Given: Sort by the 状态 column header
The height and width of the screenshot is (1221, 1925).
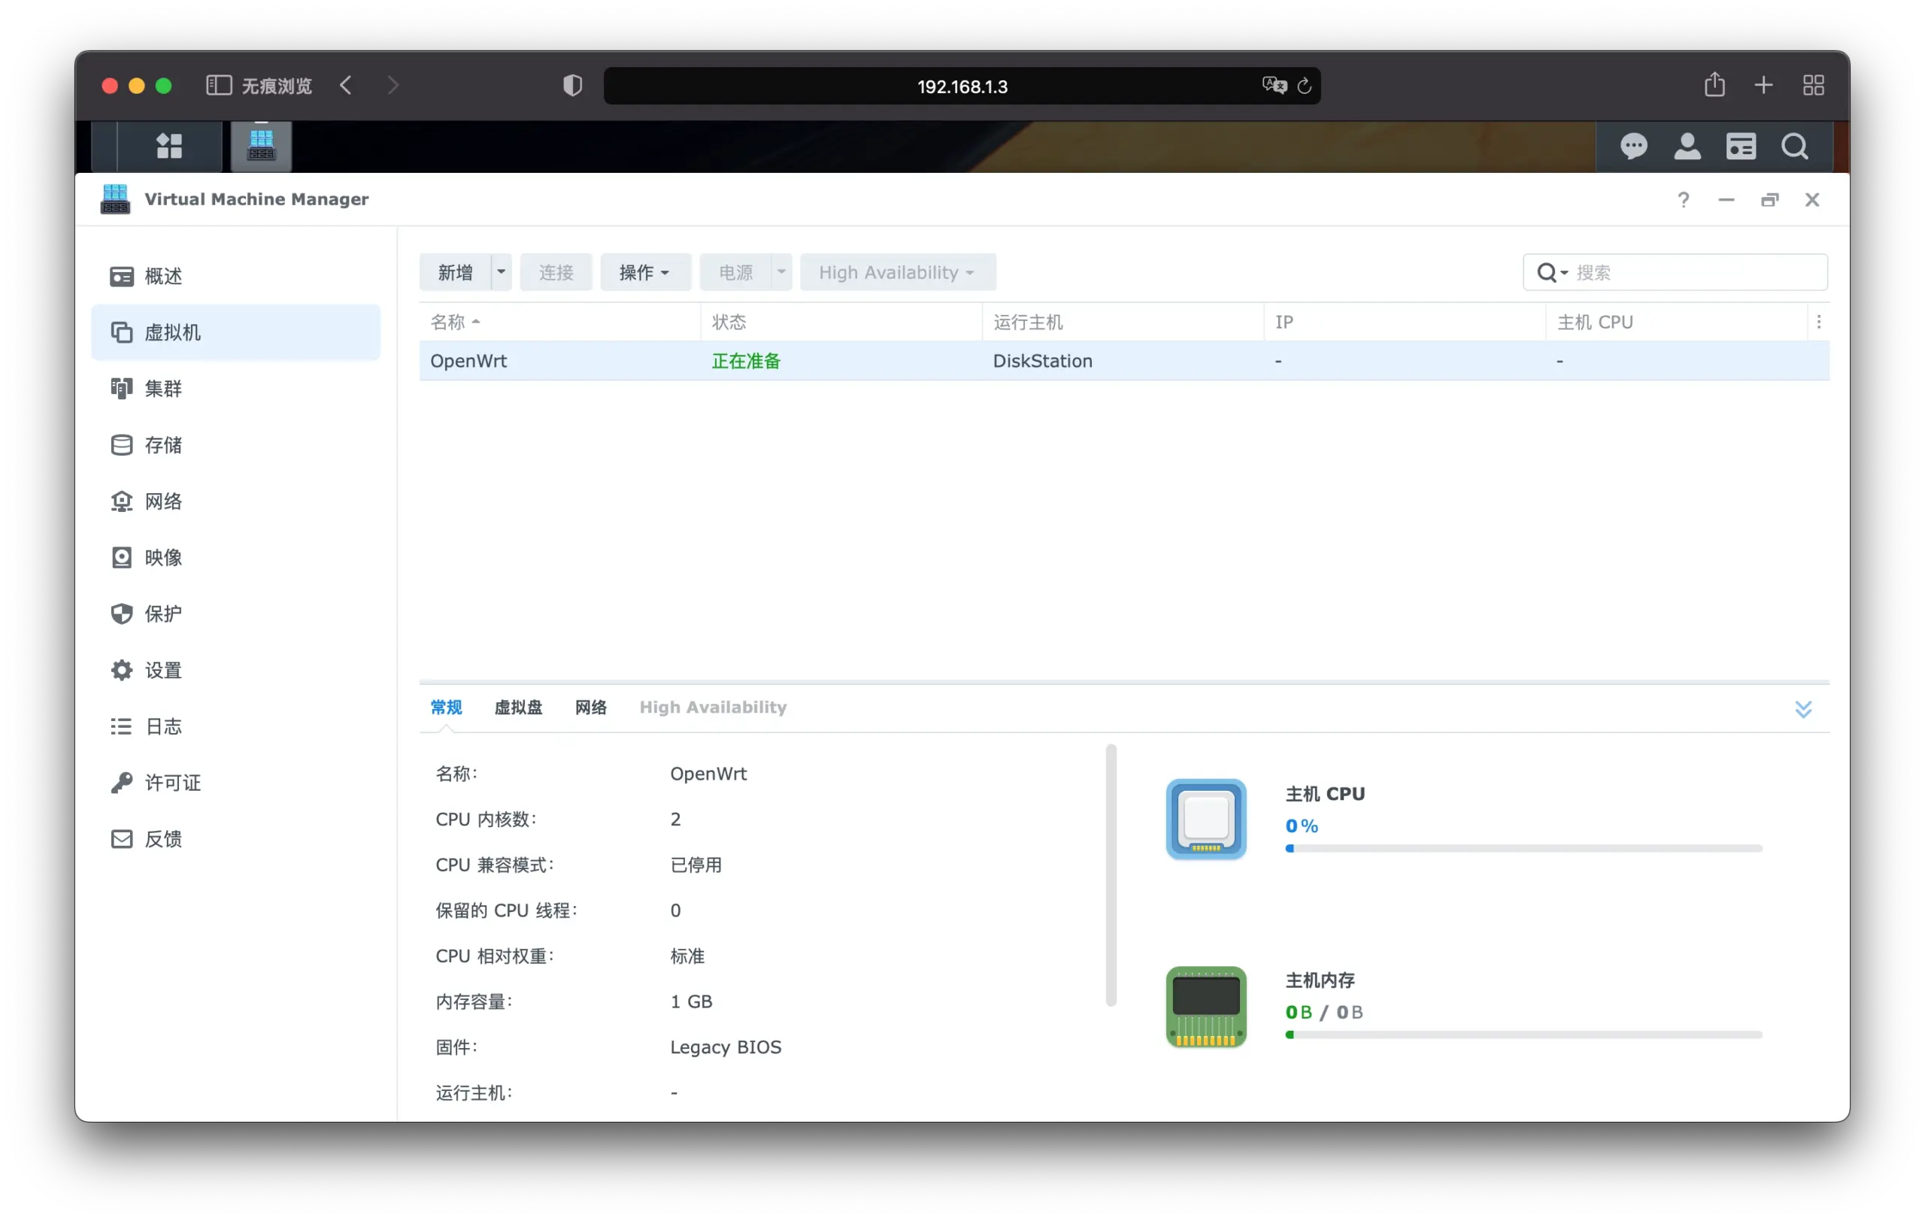Looking at the screenshot, I should (x=841, y=322).
